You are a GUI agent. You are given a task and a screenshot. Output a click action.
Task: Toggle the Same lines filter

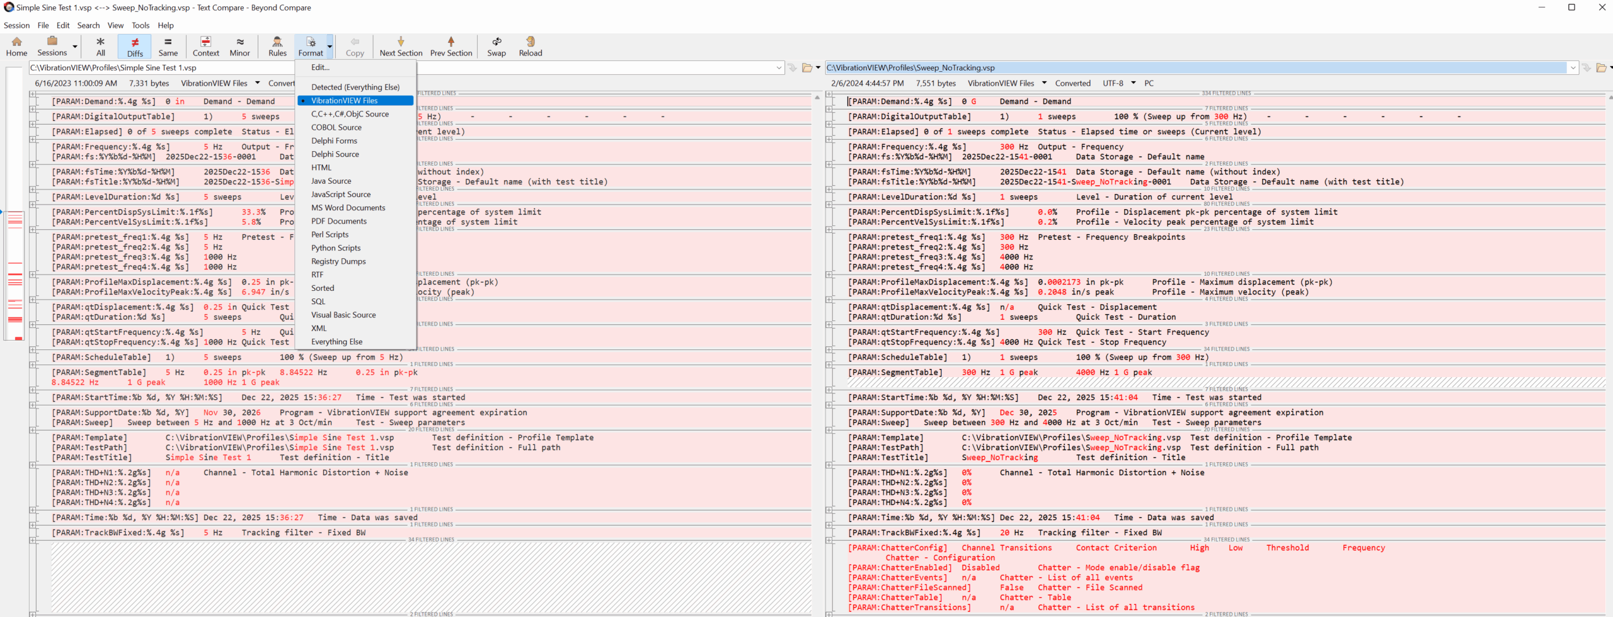tap(168, 46)
